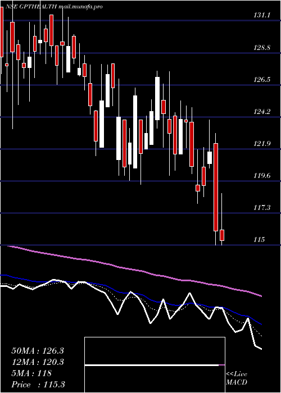Click the 131.1 price axis label
The width and height of the screenshot is (281, 393).
click(262, 15)
